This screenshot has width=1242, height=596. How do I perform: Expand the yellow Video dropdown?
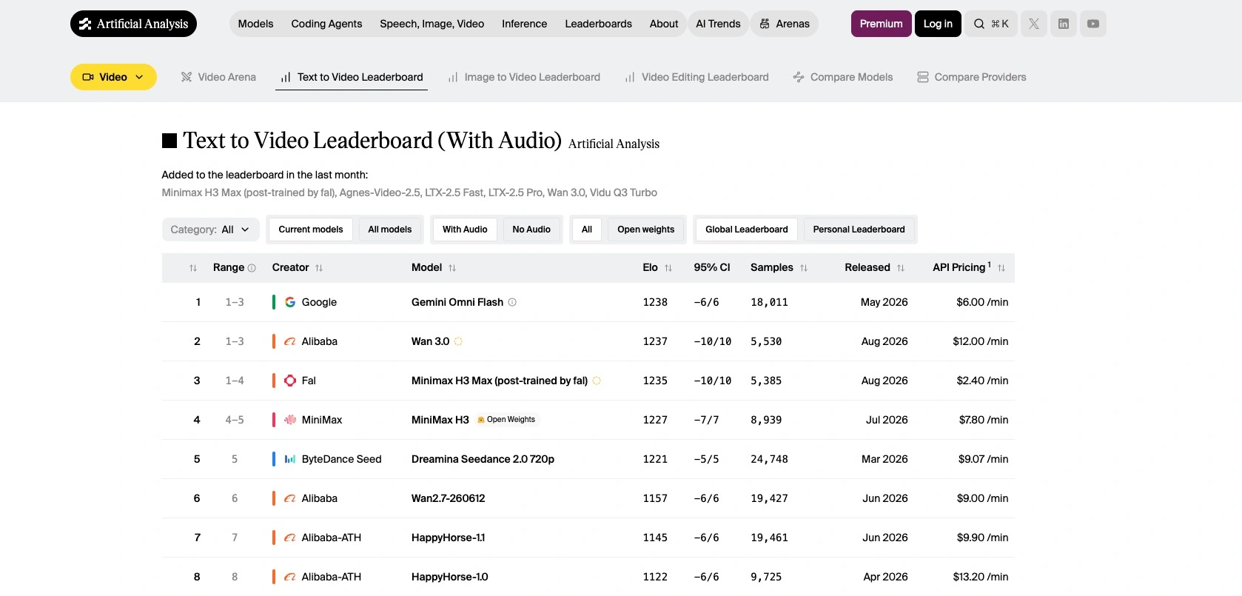(113, 77)
